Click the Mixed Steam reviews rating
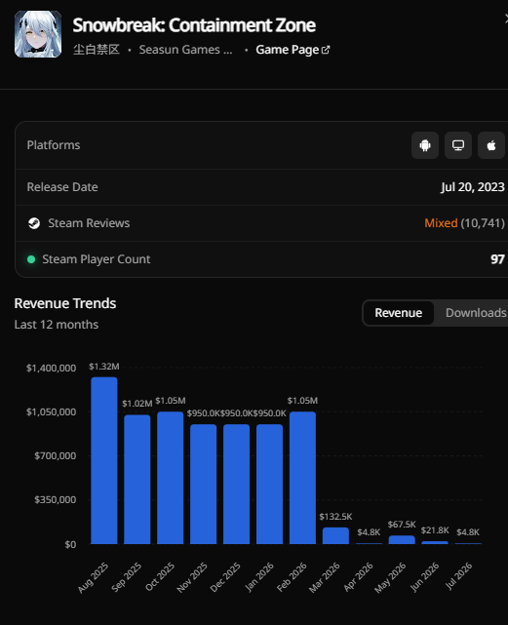This screenshot has height=625, width=508. coord(441,223)
